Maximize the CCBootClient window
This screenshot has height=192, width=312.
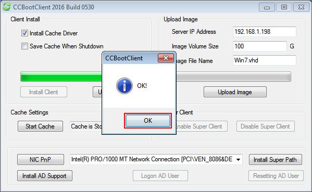284,7
